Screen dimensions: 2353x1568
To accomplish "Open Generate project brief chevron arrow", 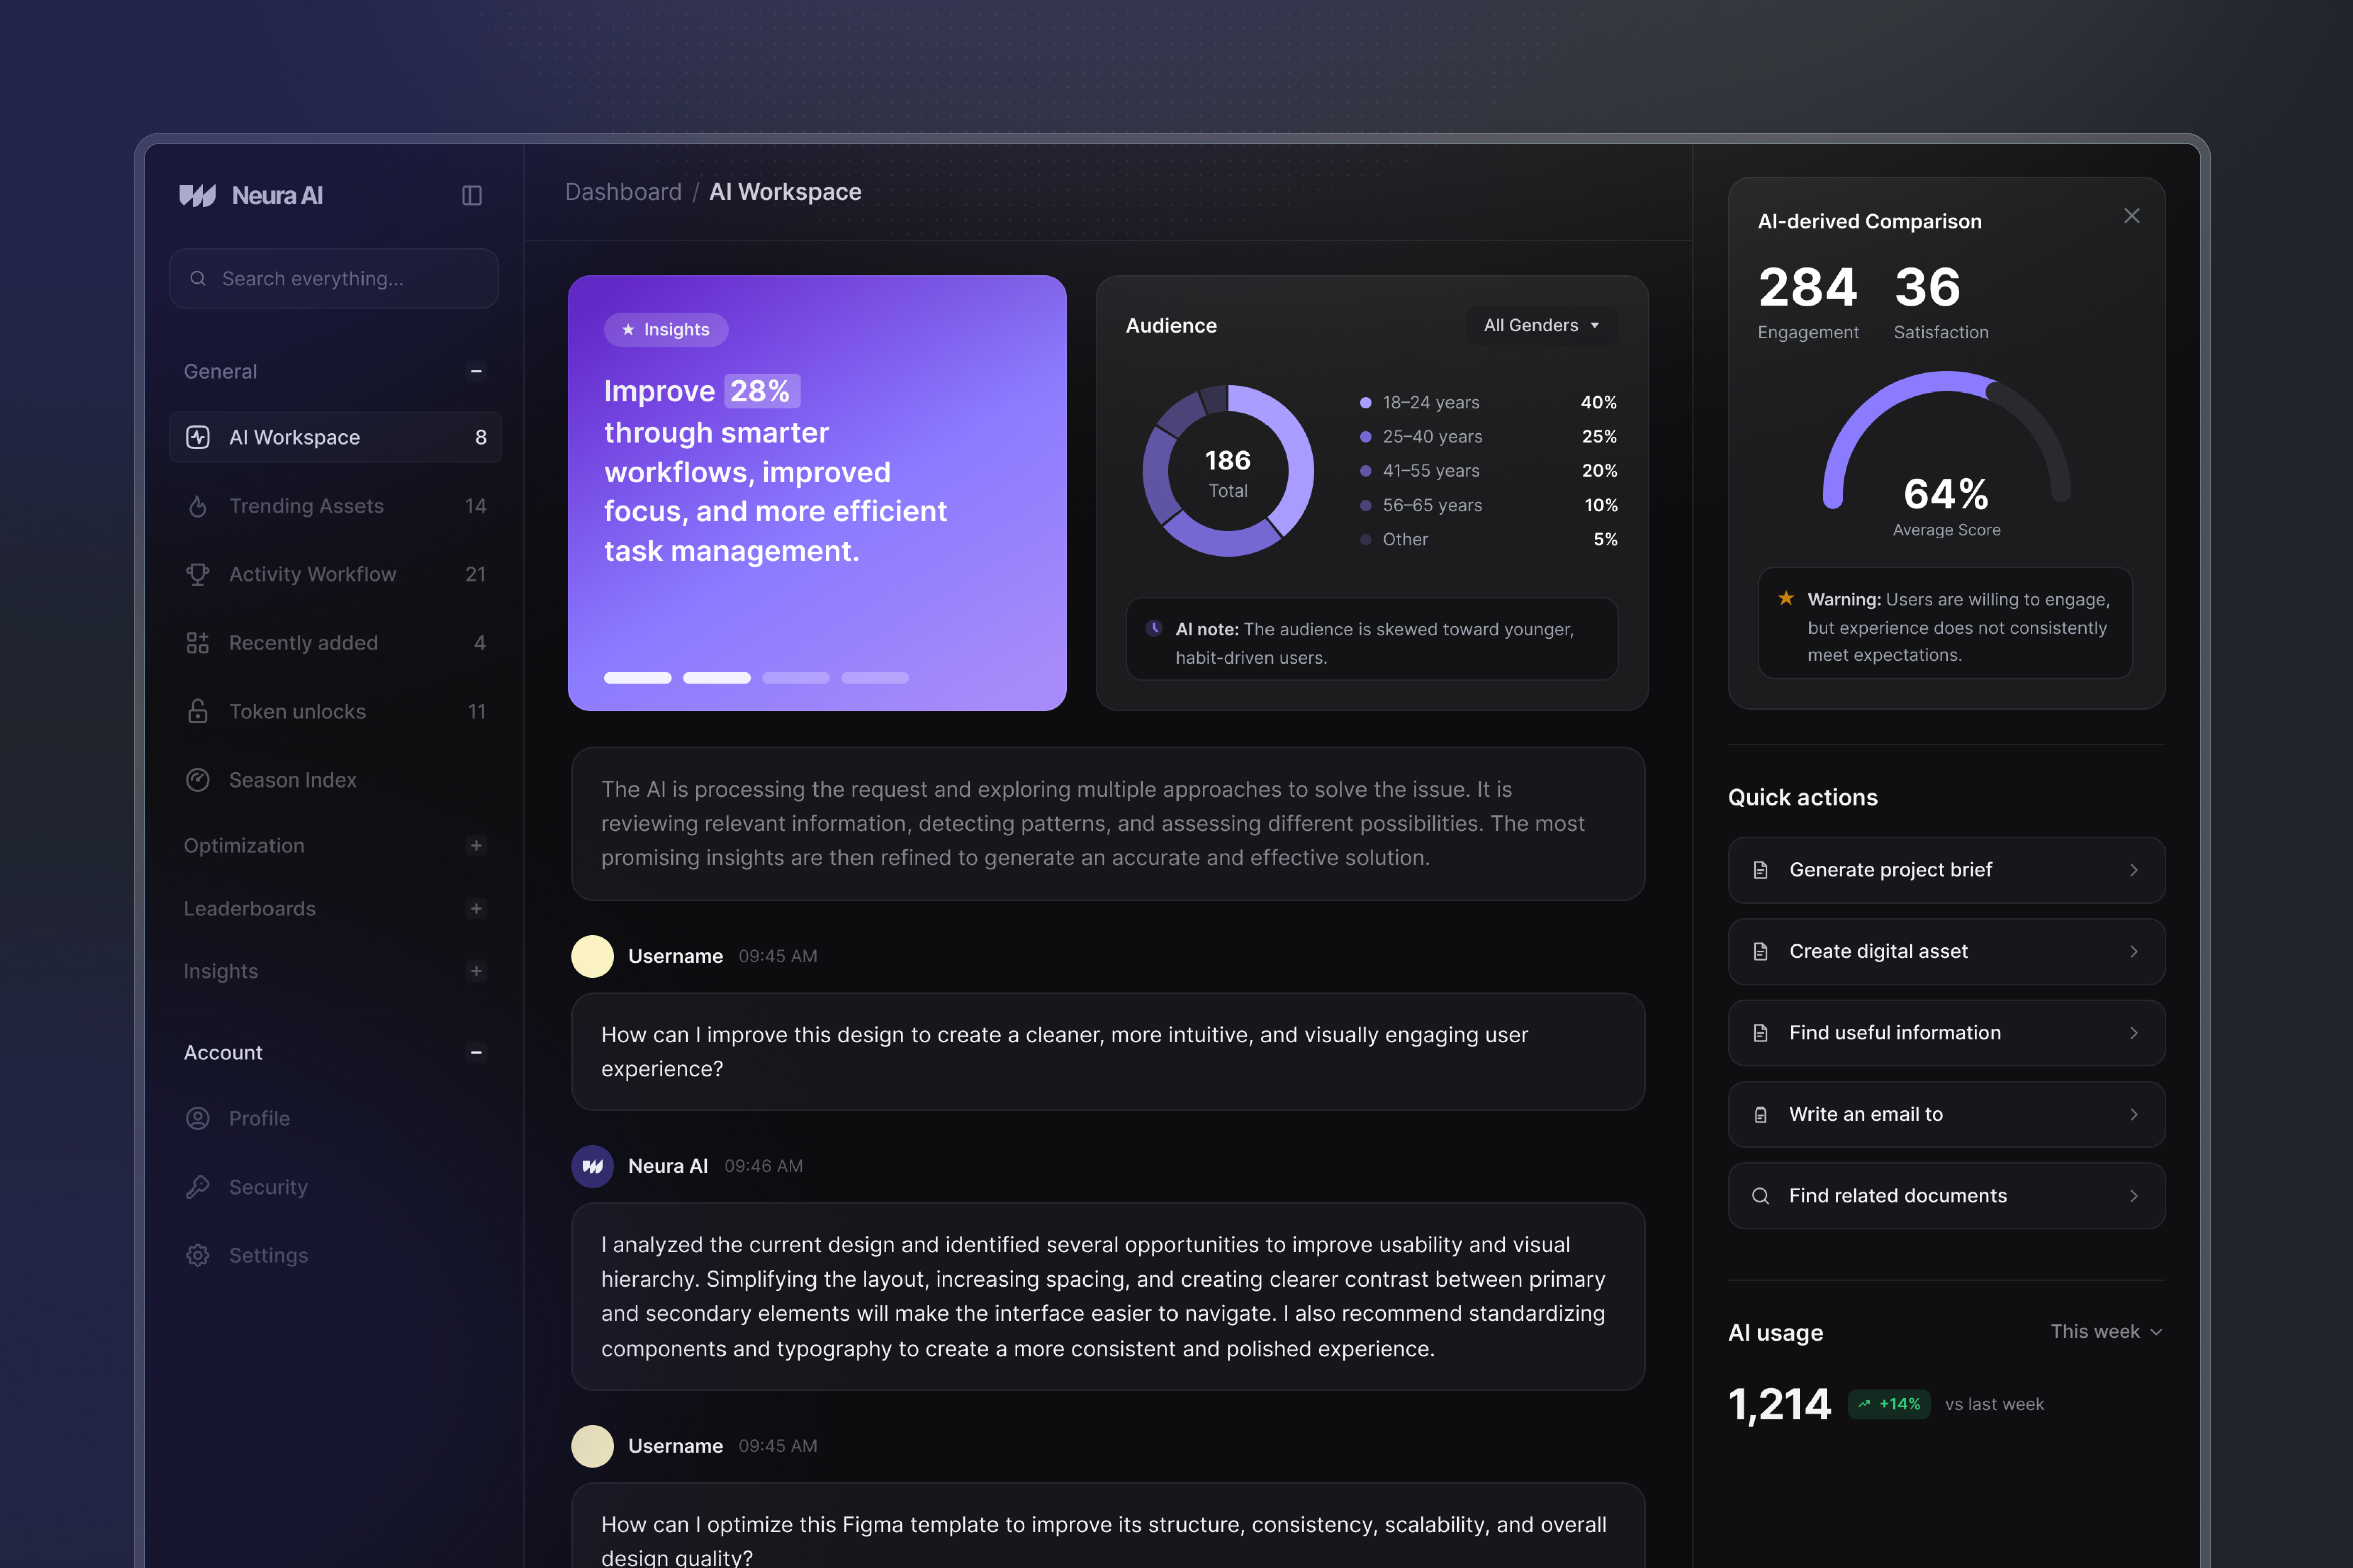I will point(2134,870).
